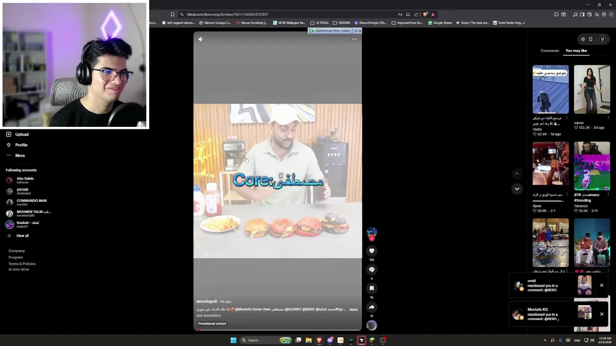This screenshot has height=346, width=616.
Task: Expand caption with more link
Action: 354,309
